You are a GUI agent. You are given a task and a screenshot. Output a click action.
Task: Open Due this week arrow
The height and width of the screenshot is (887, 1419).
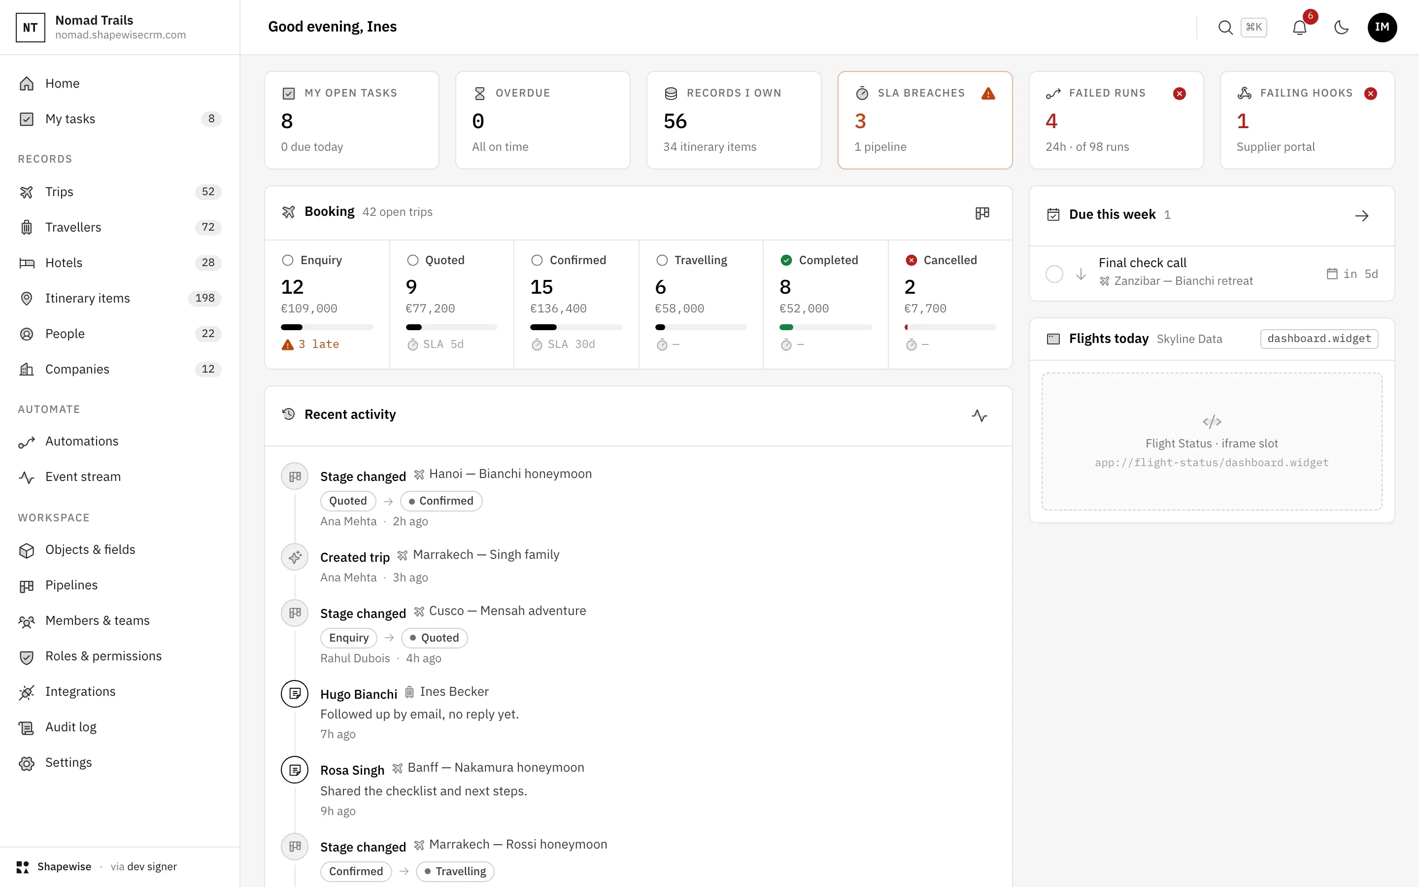[1361, 216]
